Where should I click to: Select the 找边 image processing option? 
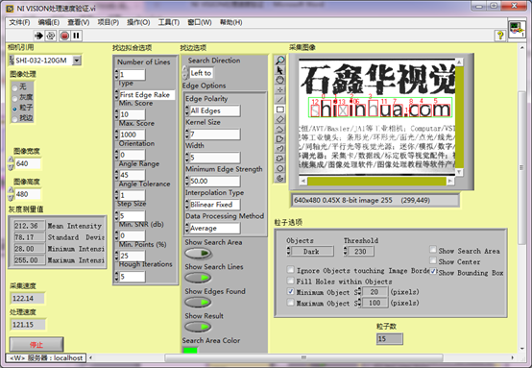click(14, 119)
